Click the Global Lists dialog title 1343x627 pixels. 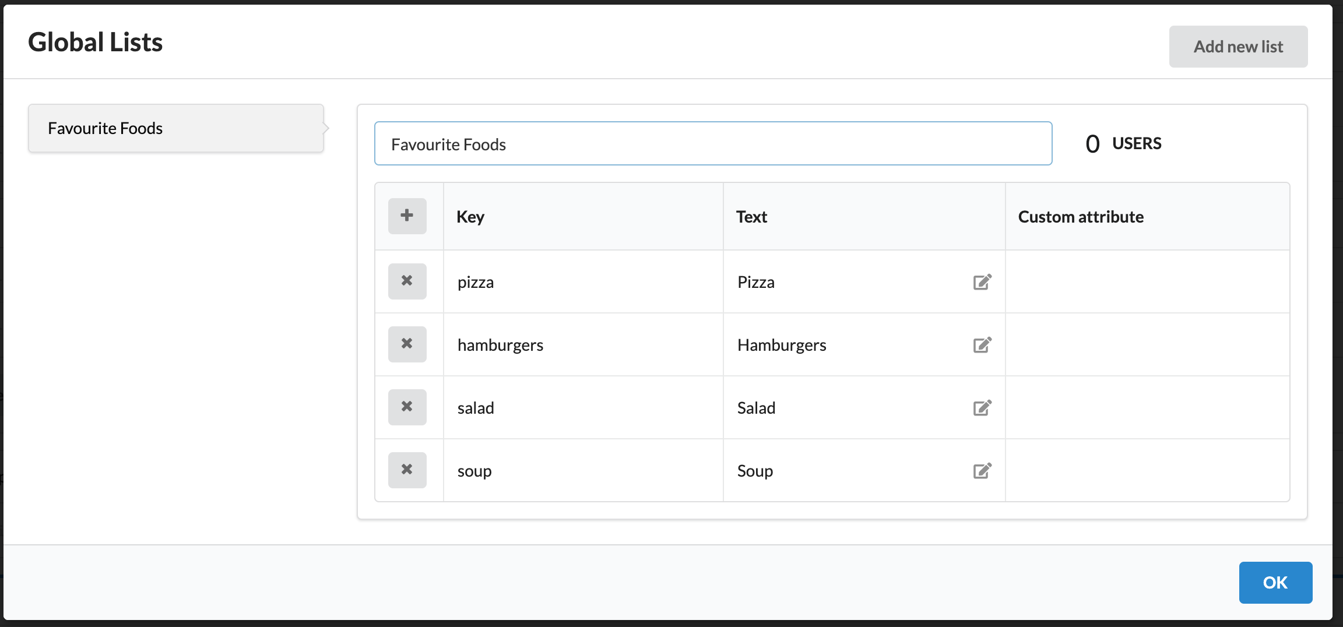[x=96, y=41]
